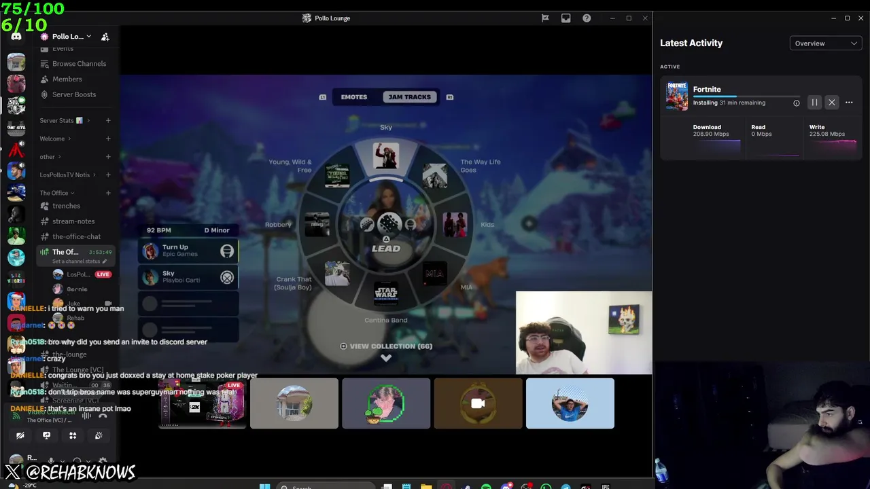
Task: Click Bernie in the voice channel list
Action: (71, 289)
